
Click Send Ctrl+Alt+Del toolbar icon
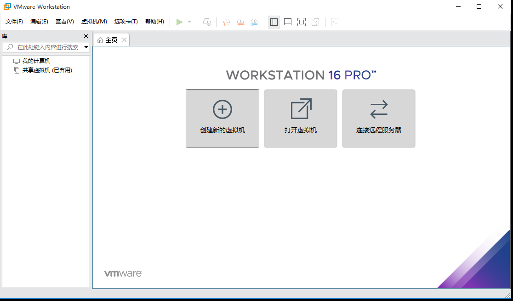coord(207,22)
